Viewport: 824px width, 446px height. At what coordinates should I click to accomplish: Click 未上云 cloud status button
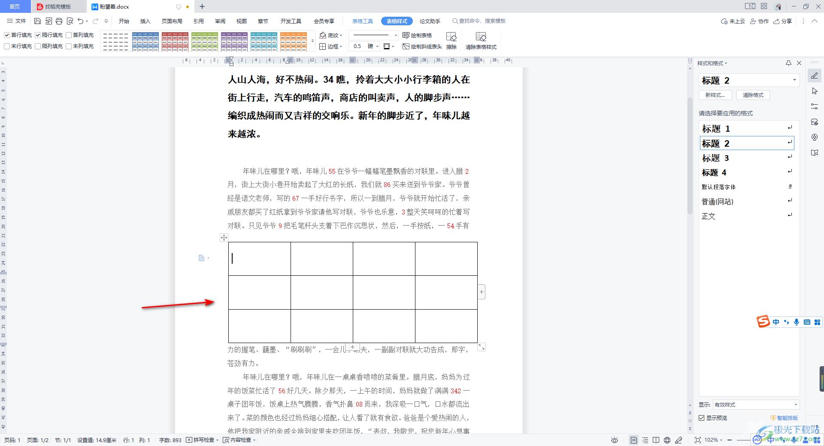tap(733, 21)
